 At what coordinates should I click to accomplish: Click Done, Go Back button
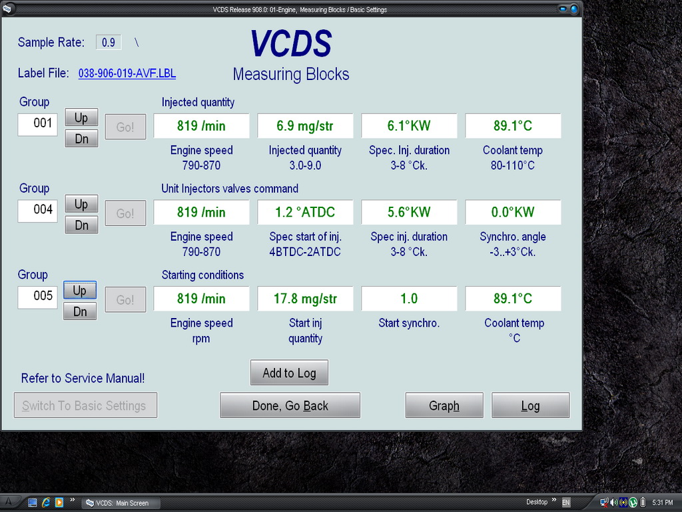coord(290,405)
